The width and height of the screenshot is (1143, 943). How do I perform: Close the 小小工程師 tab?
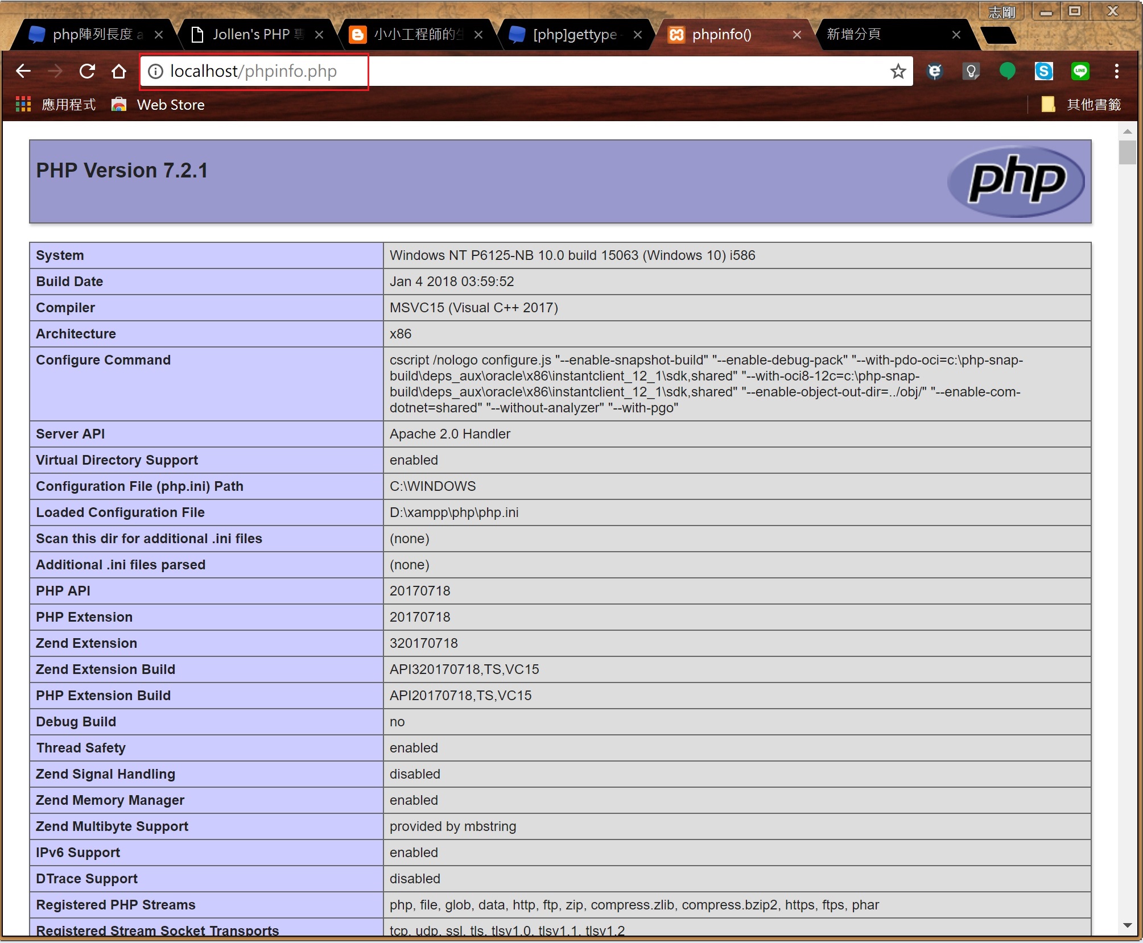click(478, 35)
